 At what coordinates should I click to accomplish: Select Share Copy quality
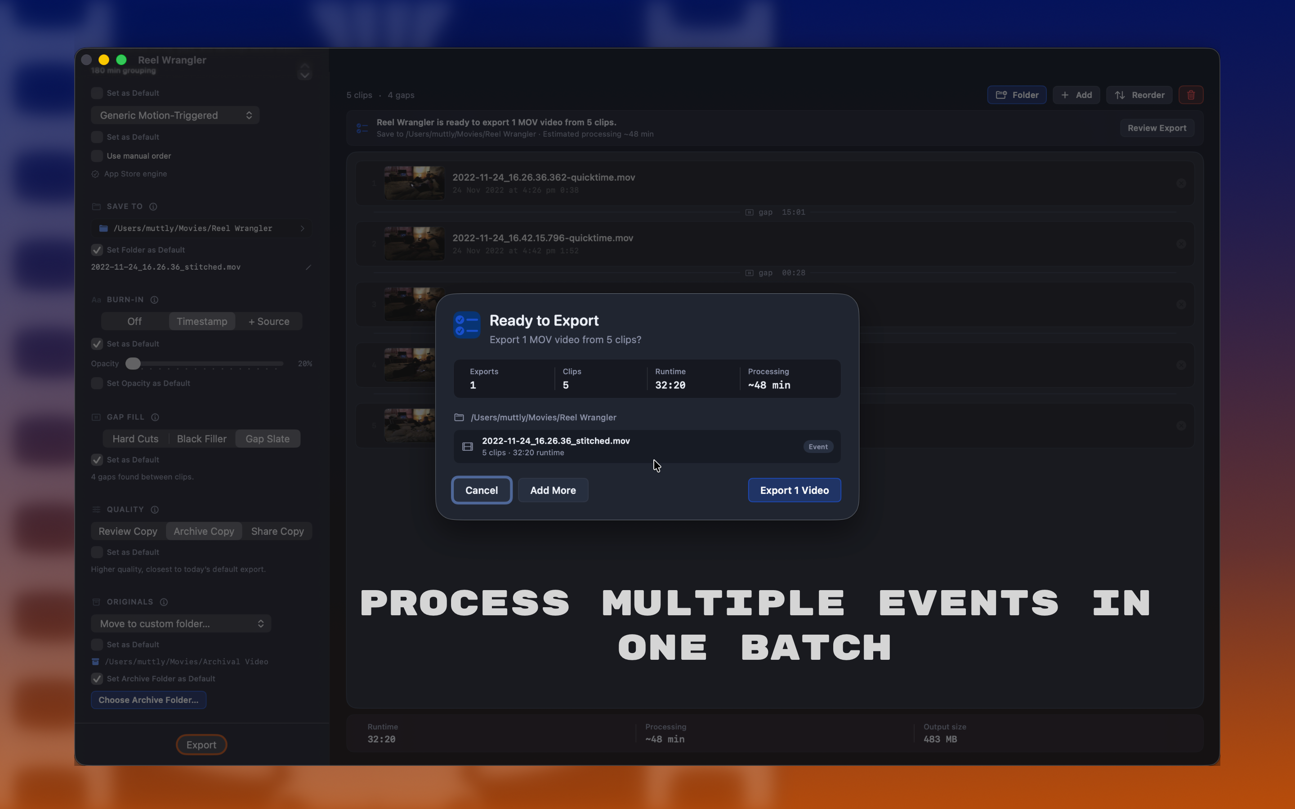coord(277,531)
